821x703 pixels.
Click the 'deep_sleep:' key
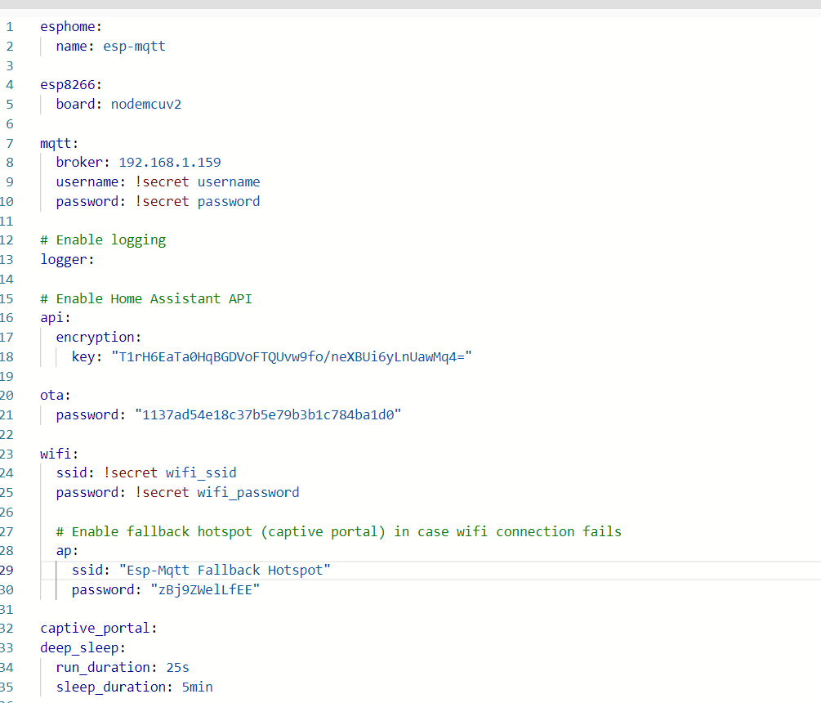[x=83, y=648]
